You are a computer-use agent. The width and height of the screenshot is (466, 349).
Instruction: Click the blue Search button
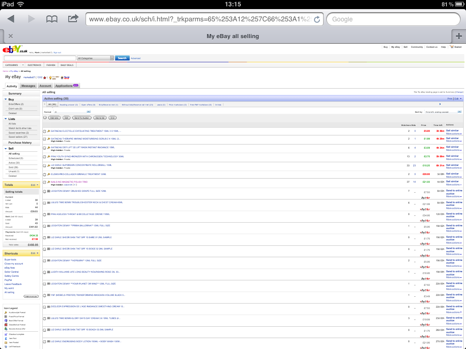122,58
